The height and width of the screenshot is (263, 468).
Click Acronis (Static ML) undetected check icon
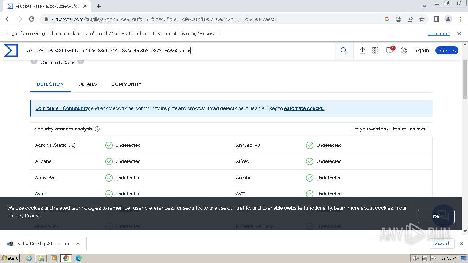pos(109,145)
